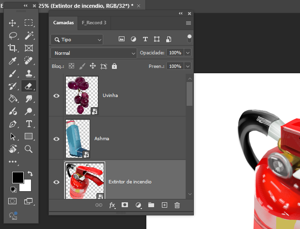This screenshot has height=229, width=300.
Task: Add a layer style with fx
Action: tap(112, 205)
